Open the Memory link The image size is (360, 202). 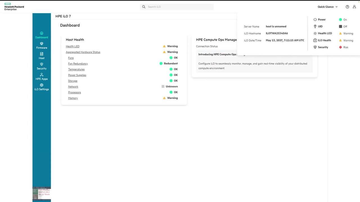[73, 98]
